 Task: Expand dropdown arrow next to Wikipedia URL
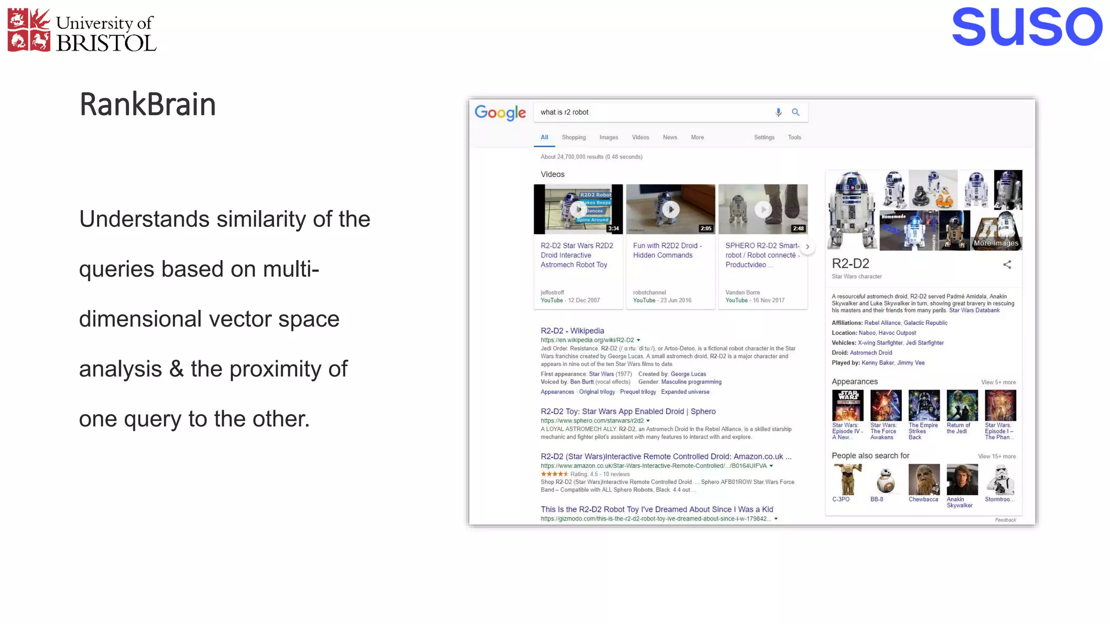point(638,340)
